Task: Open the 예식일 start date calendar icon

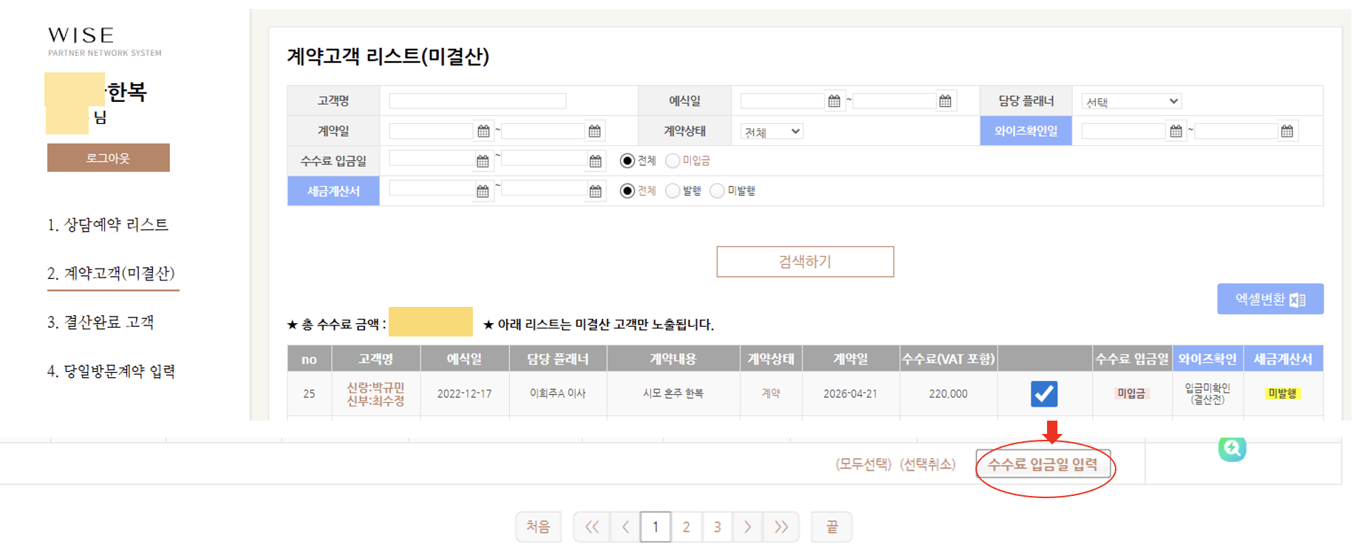Action: point(834,101)
